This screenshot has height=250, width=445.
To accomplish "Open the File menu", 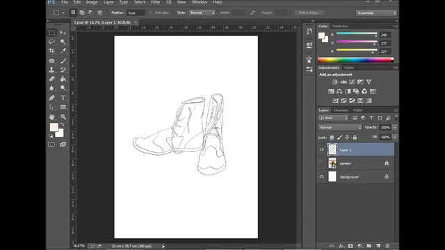I will pyautogui.click(x=65, y=2).
